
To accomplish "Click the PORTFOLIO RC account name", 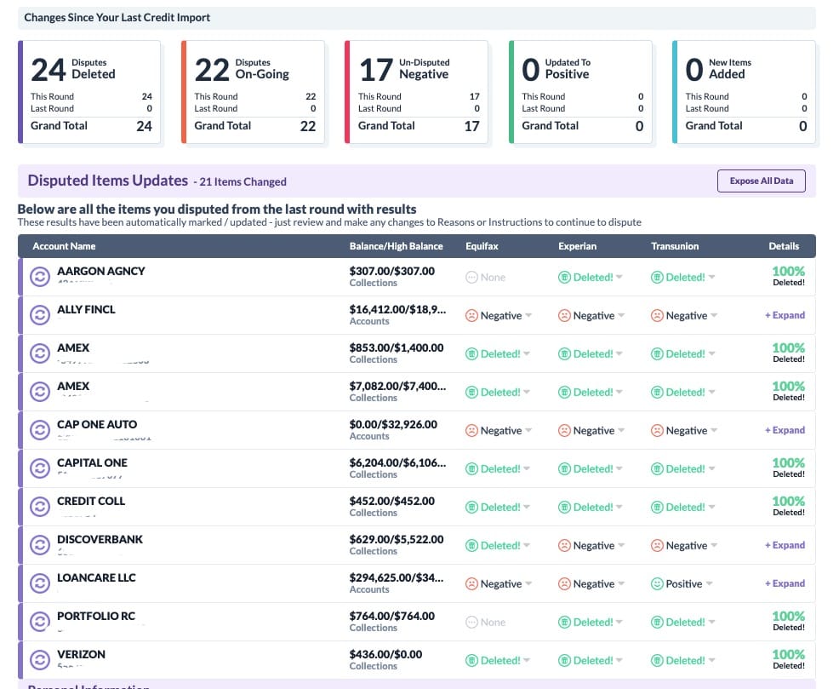I will (96, 616).
